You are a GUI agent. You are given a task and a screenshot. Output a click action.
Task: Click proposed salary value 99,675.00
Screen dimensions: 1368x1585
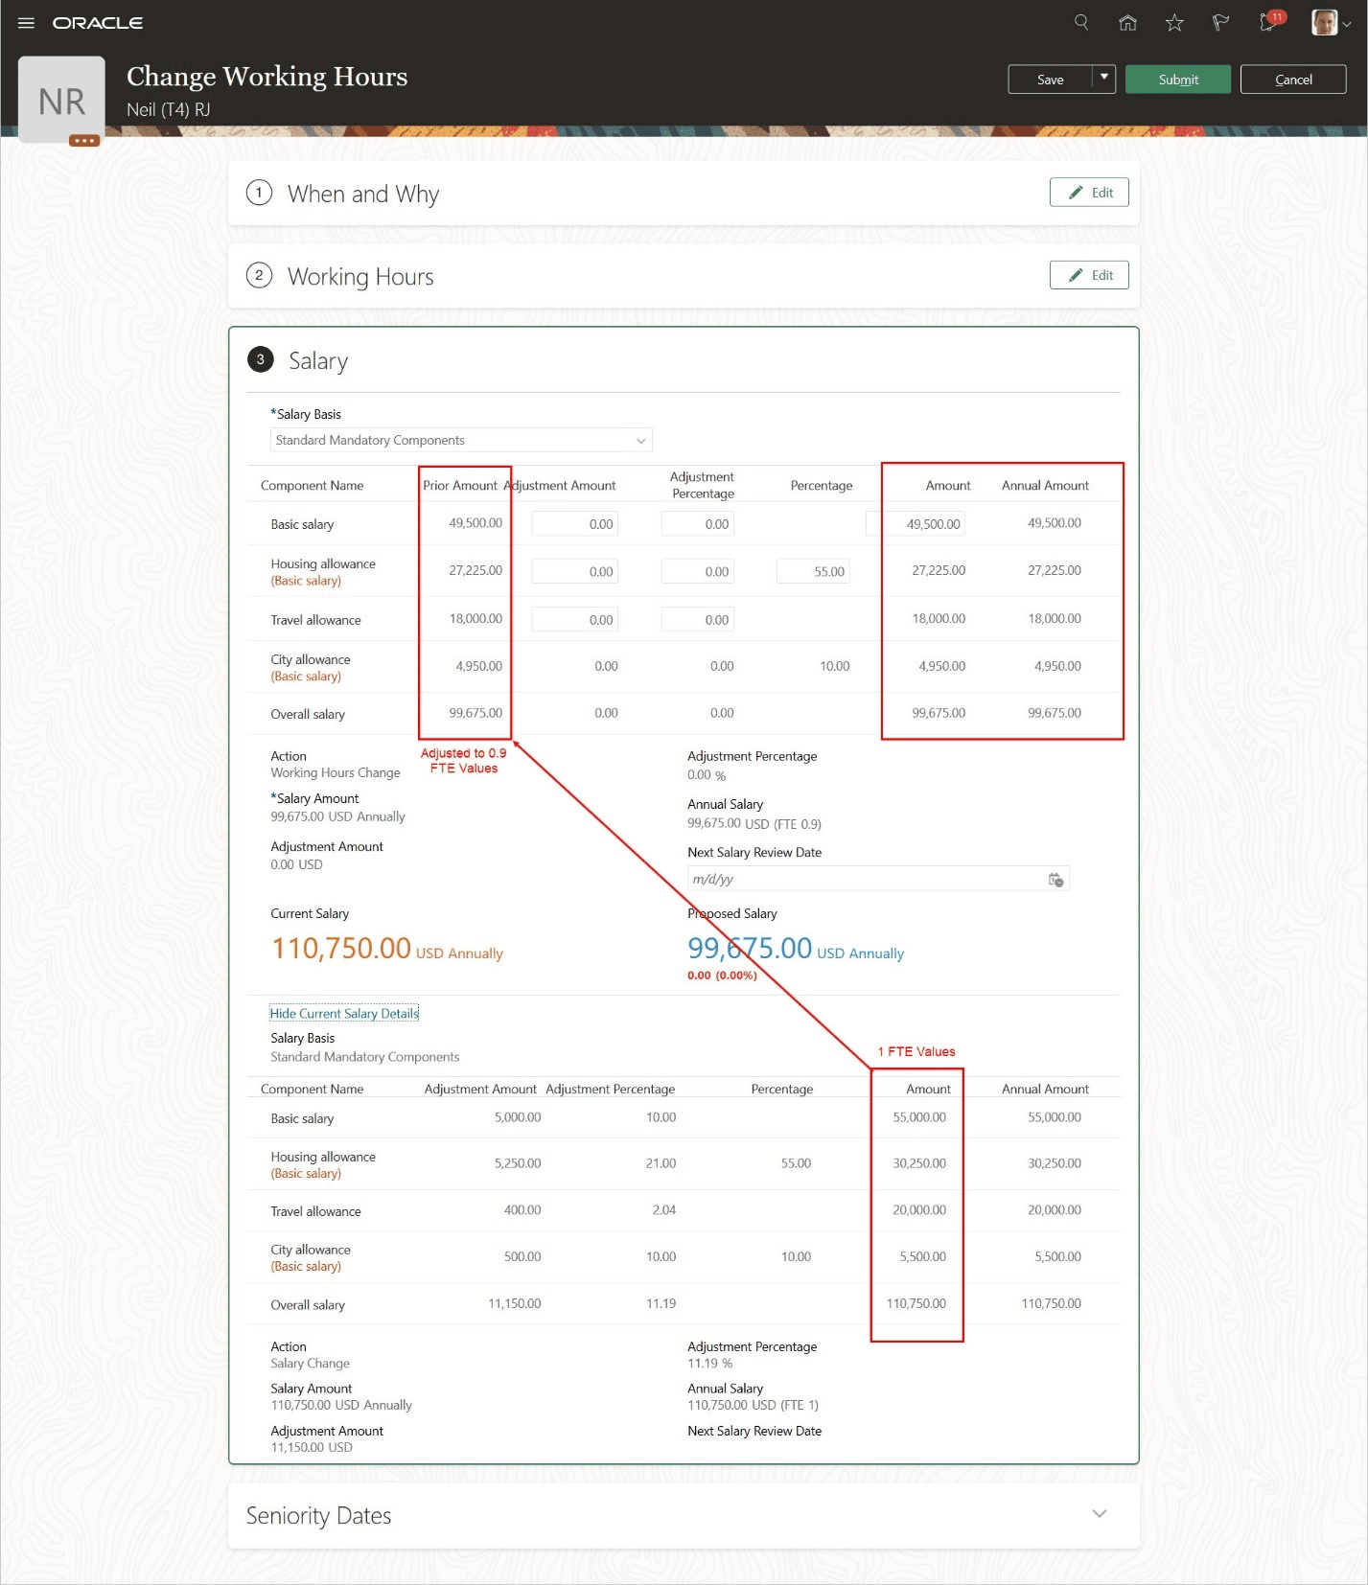click(750, 948)
